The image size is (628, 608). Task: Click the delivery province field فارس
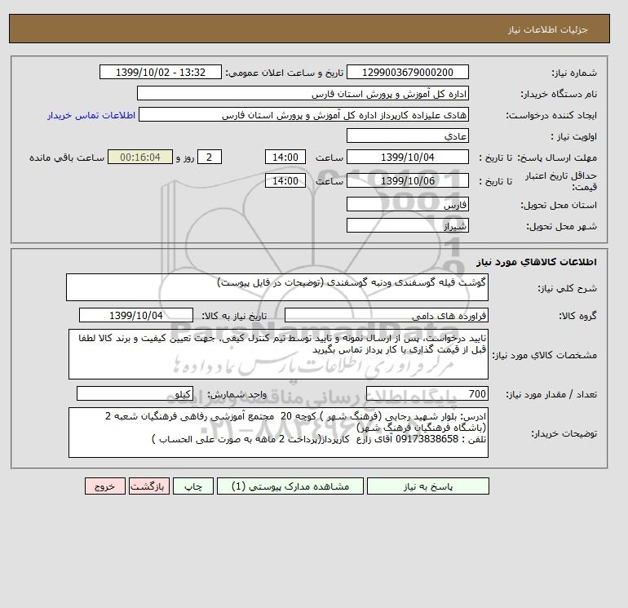click(x=407, y=204)
